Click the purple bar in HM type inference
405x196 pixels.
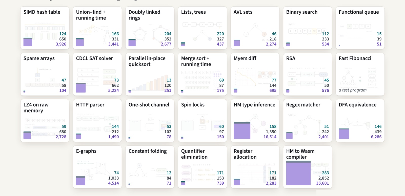point(242,130)
